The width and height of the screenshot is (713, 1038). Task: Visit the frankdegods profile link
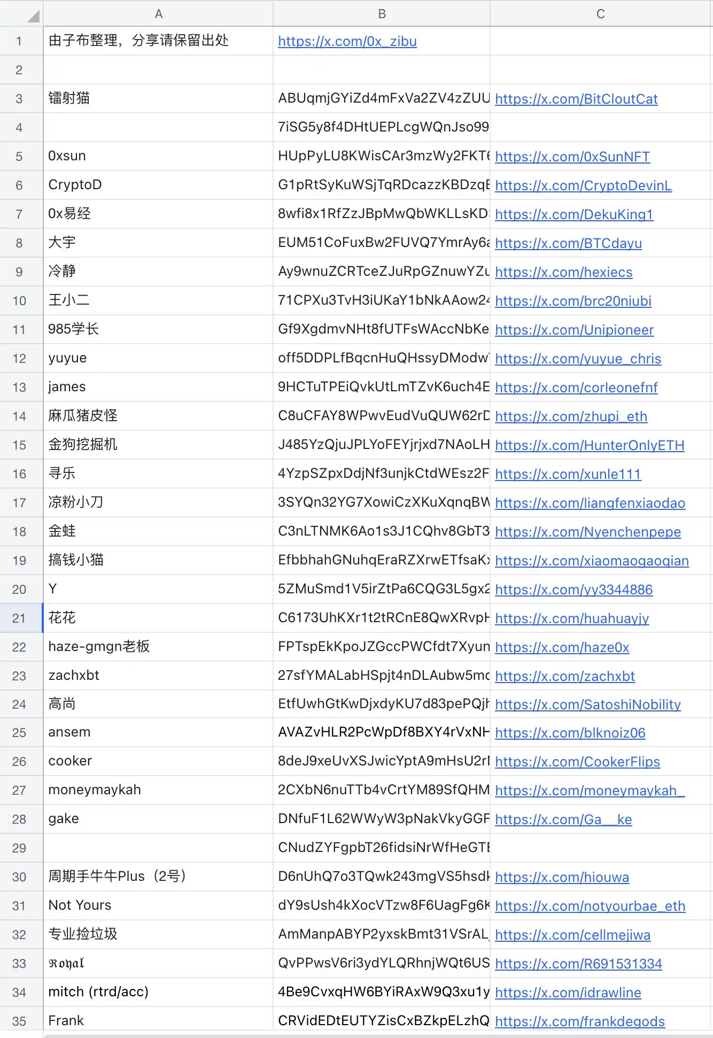pyautogui.click(x=579, y=1022)
